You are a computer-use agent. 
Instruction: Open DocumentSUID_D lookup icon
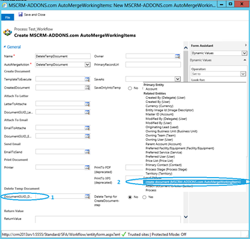87,196
